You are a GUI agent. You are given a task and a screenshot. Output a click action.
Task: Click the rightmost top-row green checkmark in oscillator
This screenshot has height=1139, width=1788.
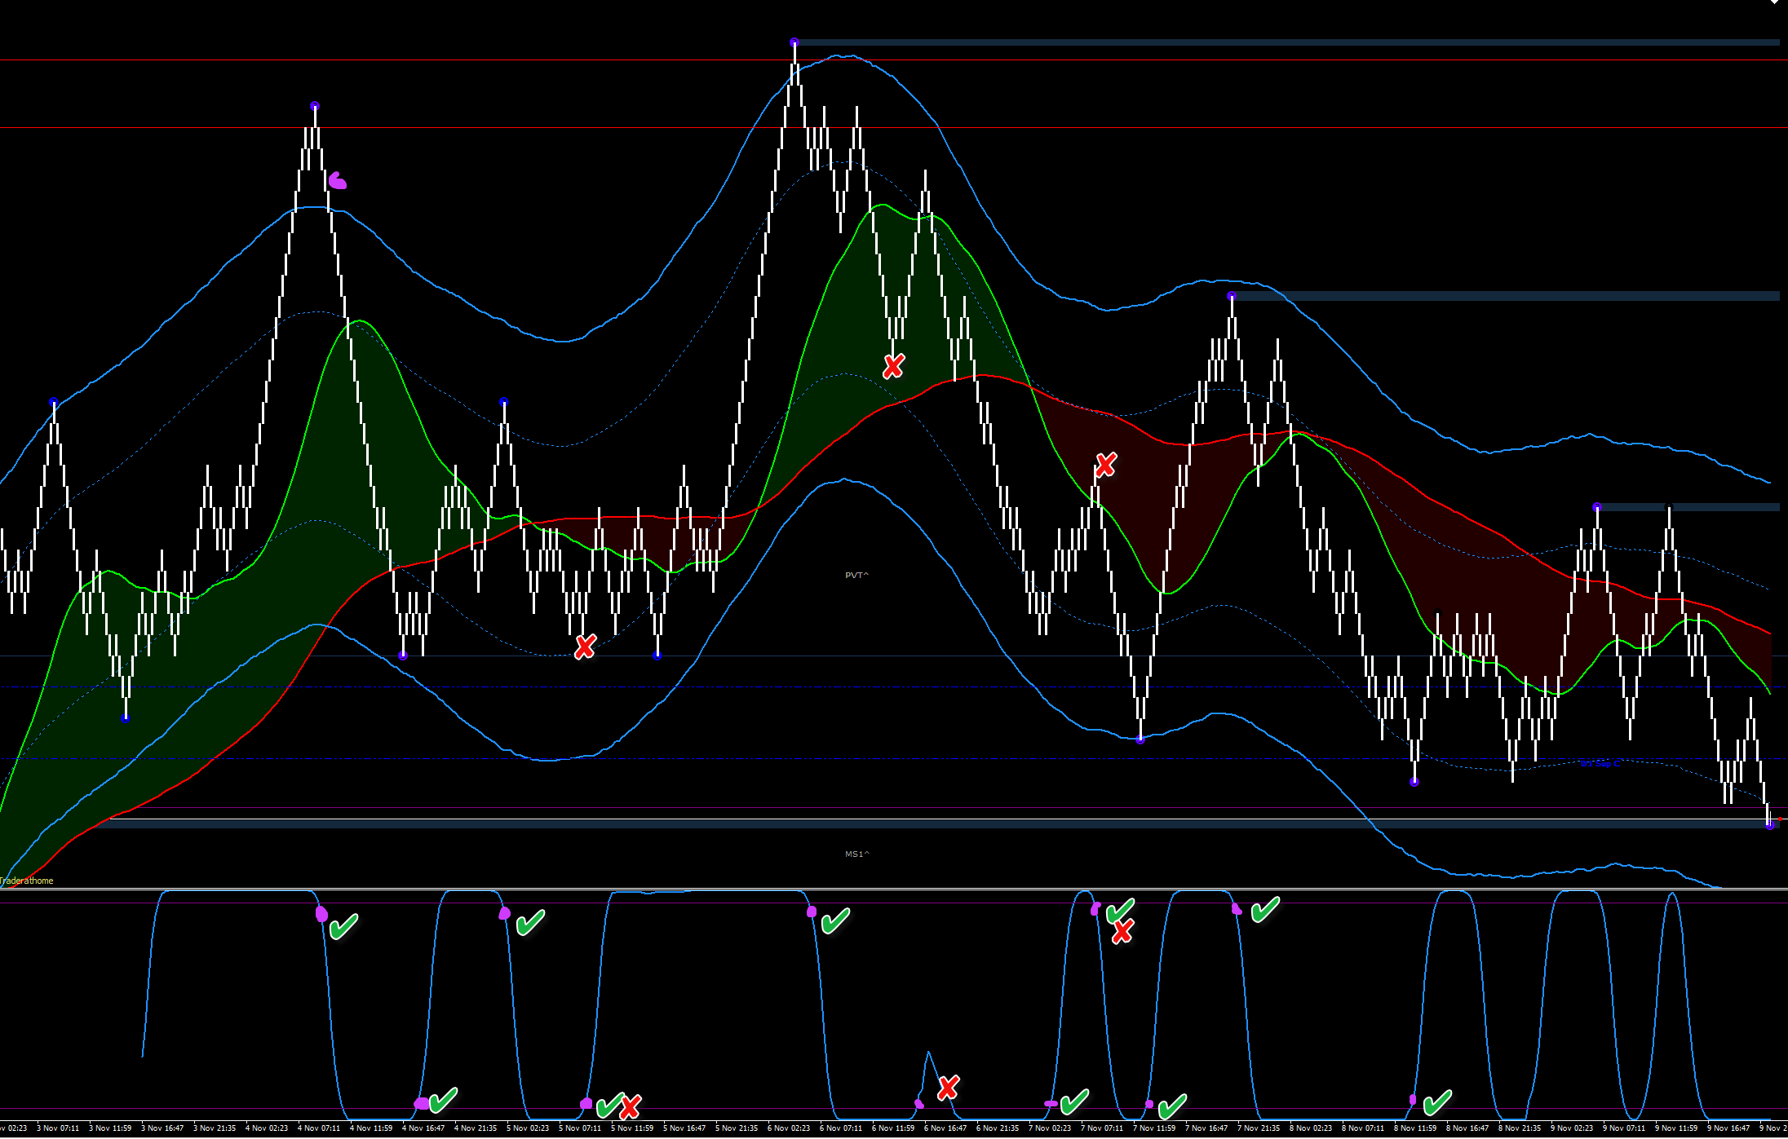pyautogui.click(x=1265, y=910)
